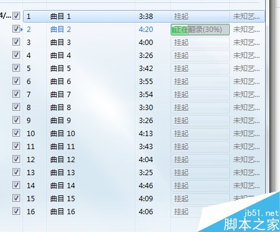Click the track title 曲目 13
Image resolution: width=280 pixels, height=232 pixels.
coord(63,173)
